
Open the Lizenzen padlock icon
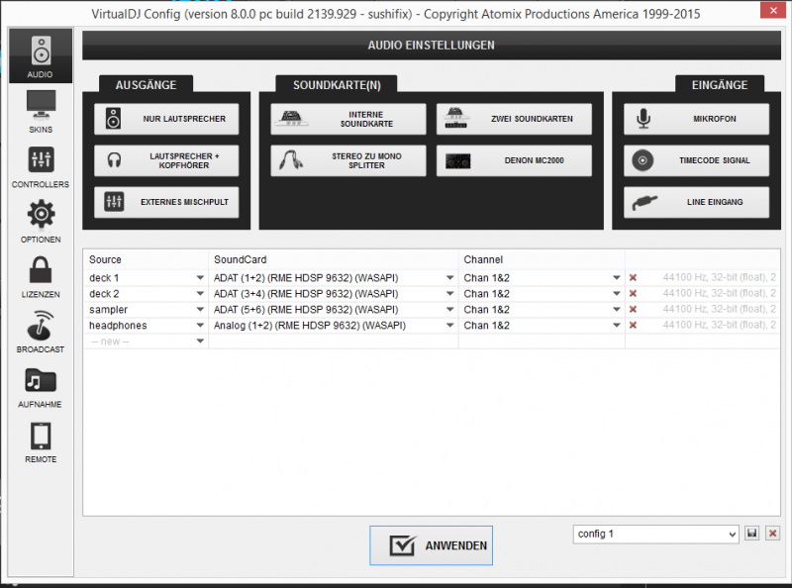coord(41,276)
